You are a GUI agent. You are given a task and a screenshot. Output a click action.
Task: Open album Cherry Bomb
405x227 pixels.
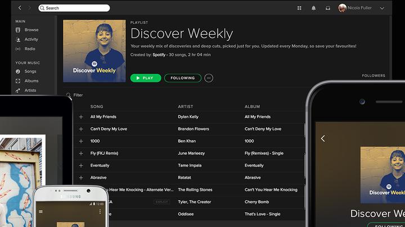pyautogui.click(x=256, y=202)
